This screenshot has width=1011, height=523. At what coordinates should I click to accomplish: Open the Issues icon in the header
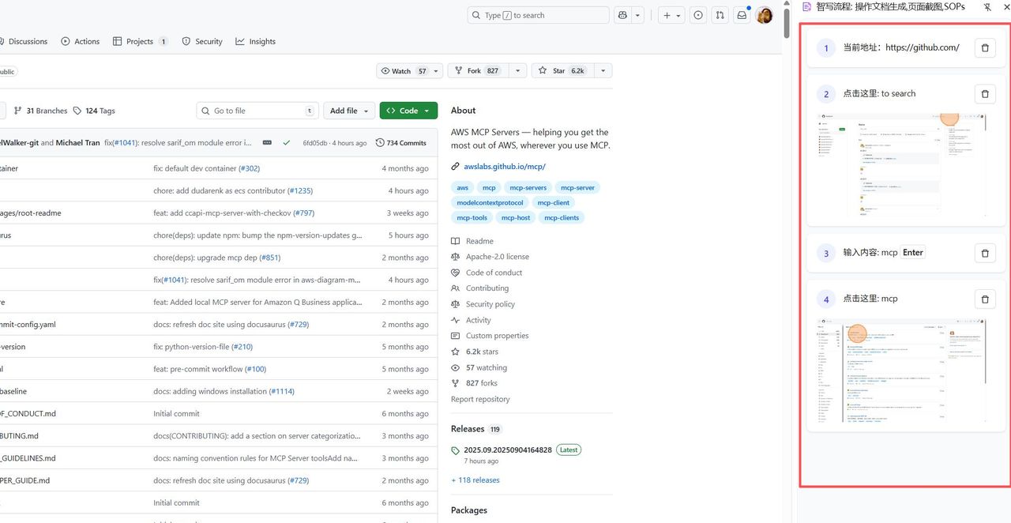point(698,15)
